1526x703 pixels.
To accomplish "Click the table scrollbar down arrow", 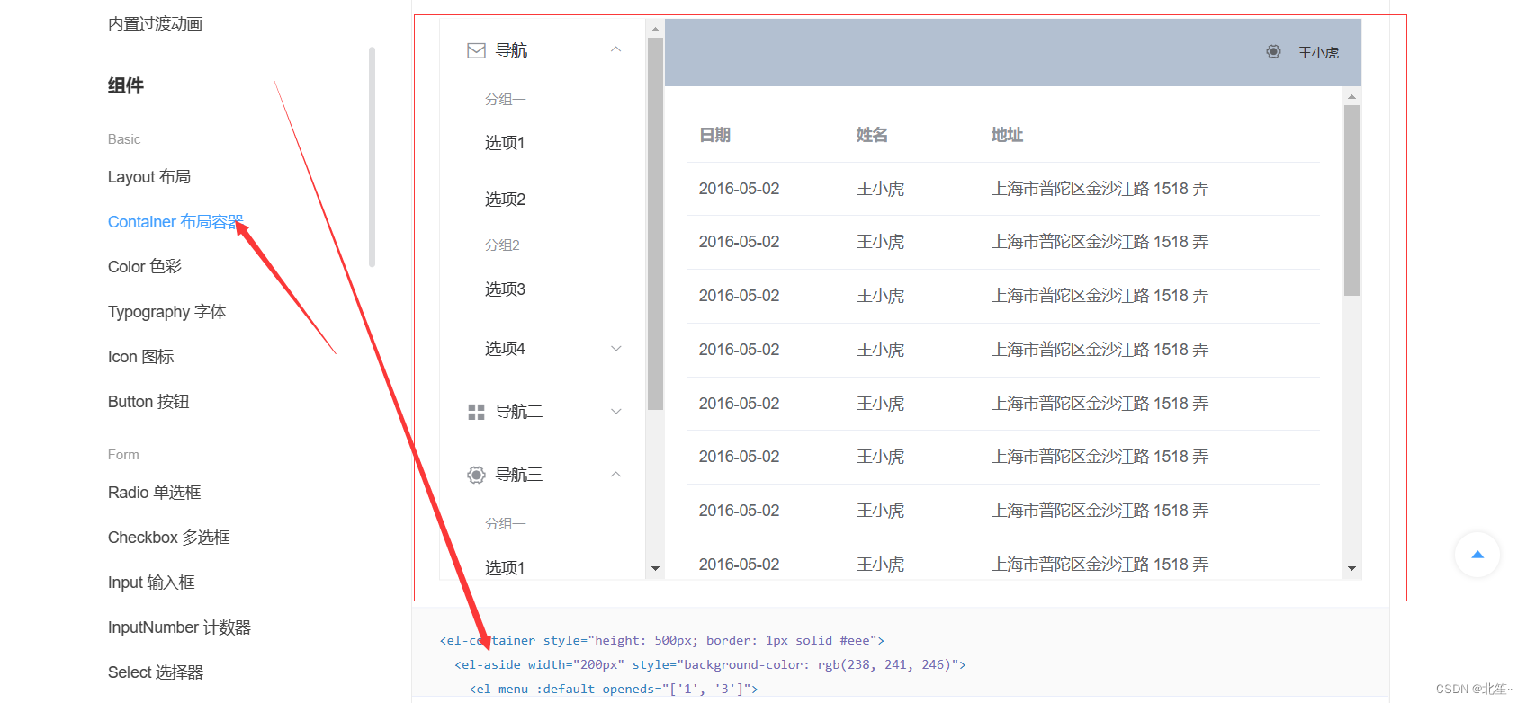I will click(1351, 568).
